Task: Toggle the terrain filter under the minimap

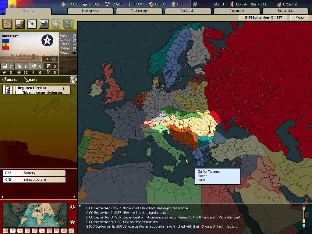Action: pos(5,231)
